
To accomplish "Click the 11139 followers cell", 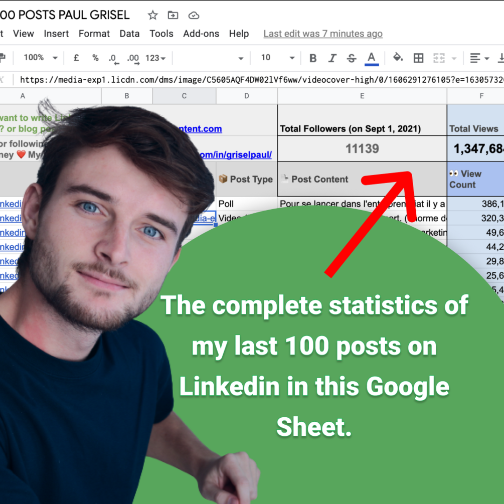I will click(x=362, y=148).
